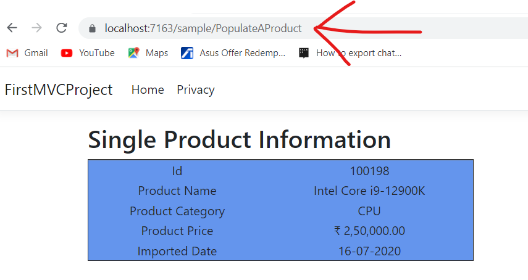
Task: Open the YouTube bookmark
Action: [88, 53]
